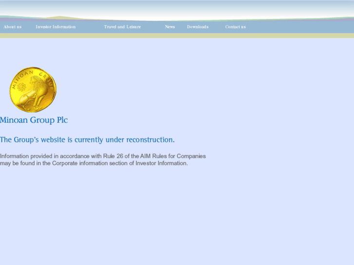Click the Minoan Group Plc title text
Screen dimensions: 354x265
pos(34,120)
